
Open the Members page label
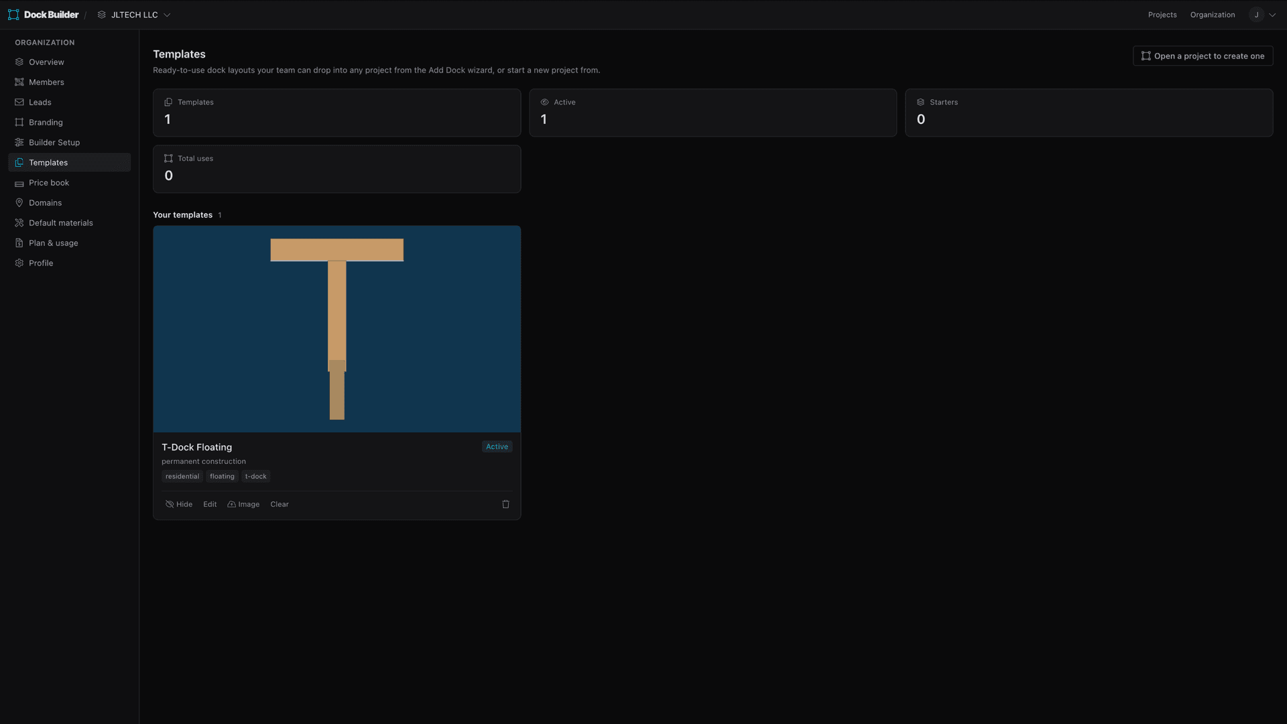pos(46,82)
